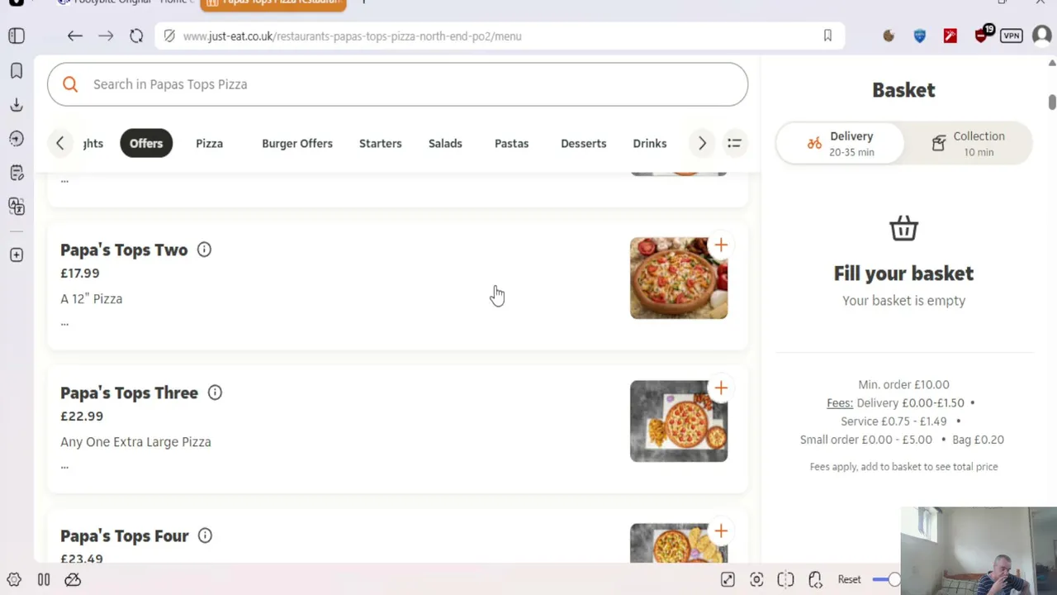
Task: Show info for Papa's Tops Two
Action: click(x=204, y=250)
